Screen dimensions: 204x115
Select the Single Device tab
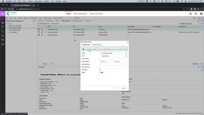[86, 45]
